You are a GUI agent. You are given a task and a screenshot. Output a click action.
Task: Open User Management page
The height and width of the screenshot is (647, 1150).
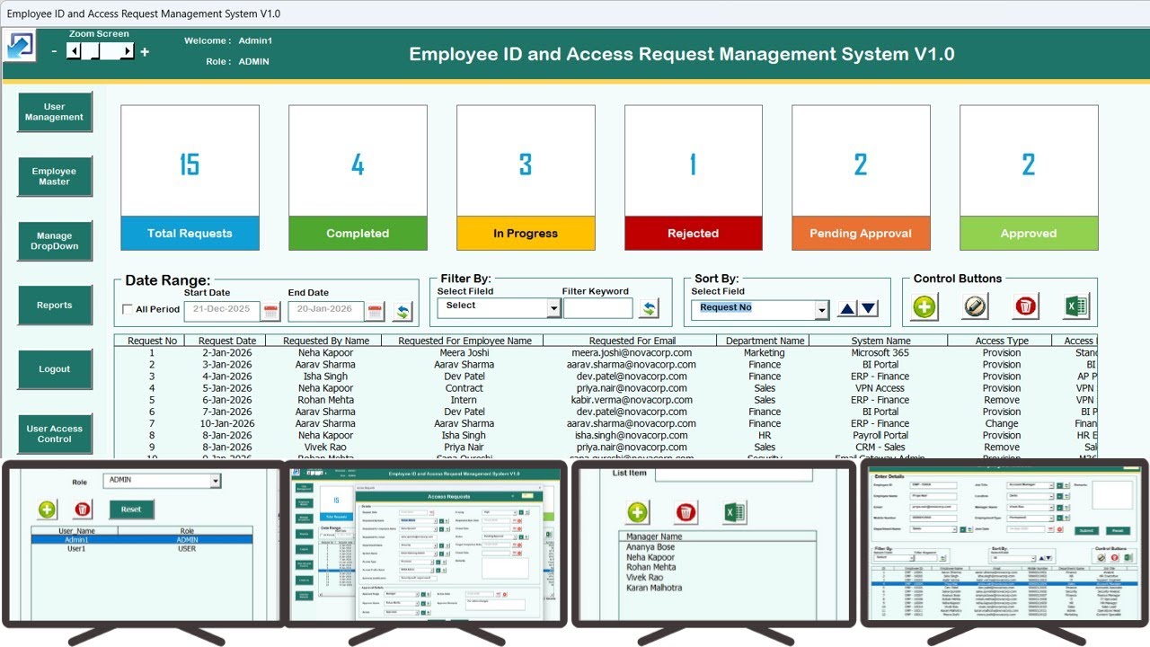[55, 112]
